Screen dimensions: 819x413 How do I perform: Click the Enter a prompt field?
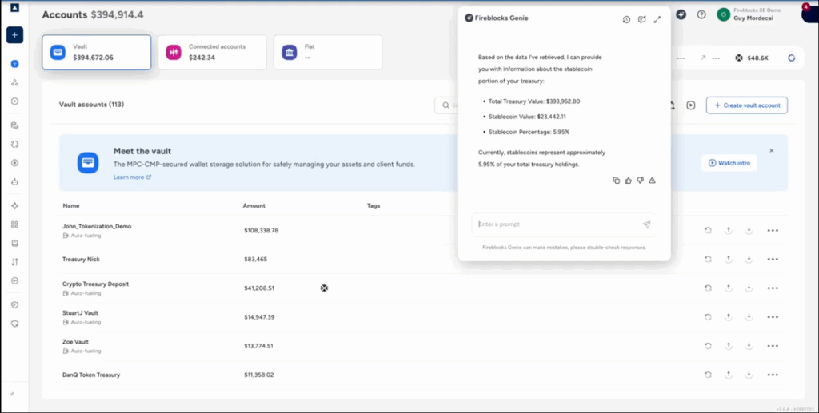point(556,224)
